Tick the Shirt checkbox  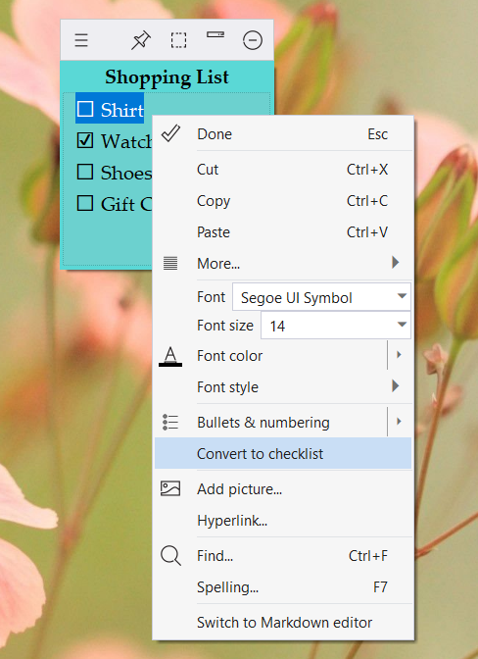click(85, 109)
